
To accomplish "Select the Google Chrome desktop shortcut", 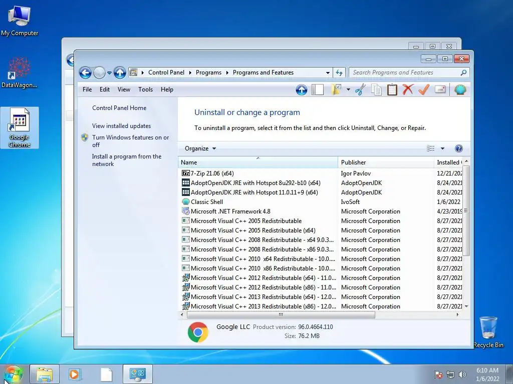I will pos(20,127).
